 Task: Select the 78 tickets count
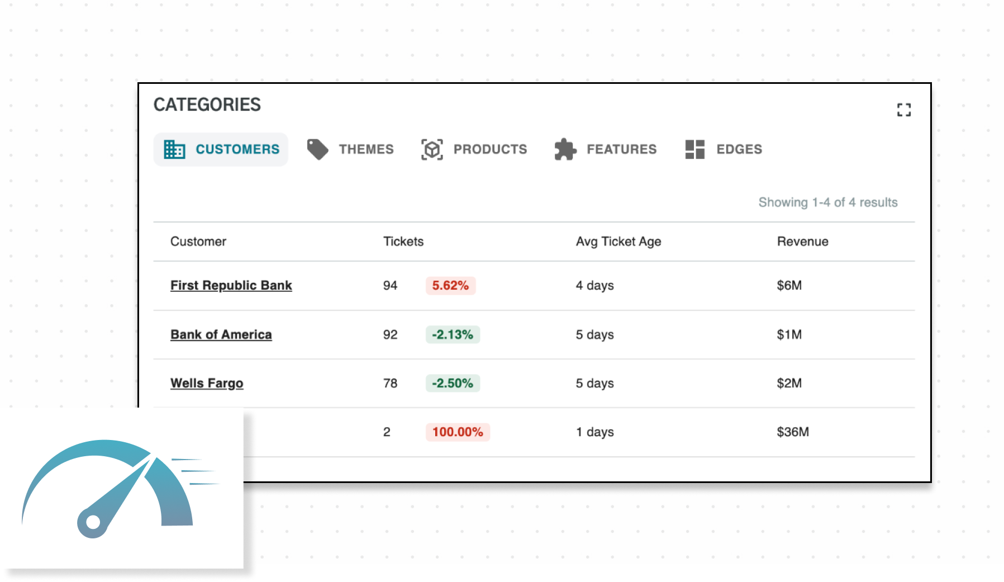[390, 384]
